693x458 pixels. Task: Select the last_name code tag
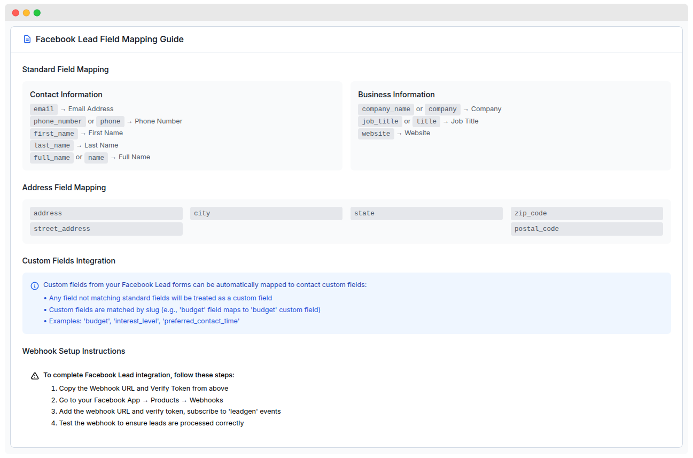(x=52, y=145)
